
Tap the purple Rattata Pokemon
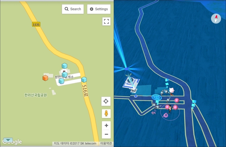(x=154, y=112)
